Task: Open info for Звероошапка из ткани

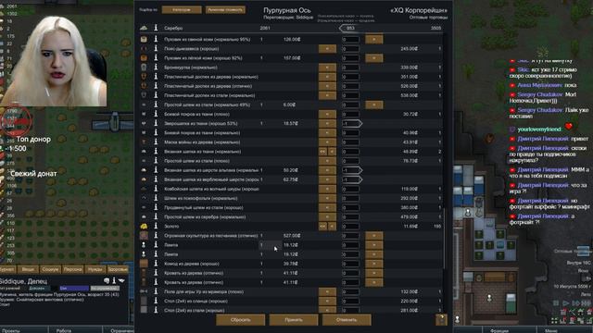Action: coord(156,123)
